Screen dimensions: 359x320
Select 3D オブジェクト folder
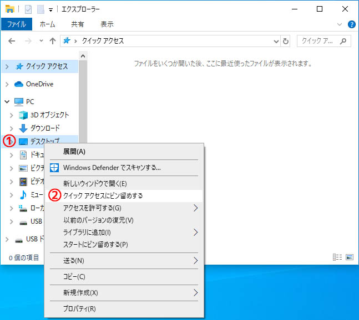pos(43,115)
